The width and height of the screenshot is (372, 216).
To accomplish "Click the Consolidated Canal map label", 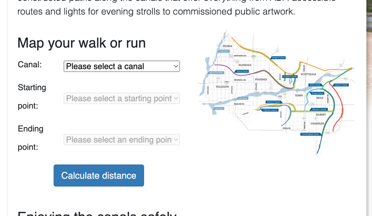I will (310, 134).
